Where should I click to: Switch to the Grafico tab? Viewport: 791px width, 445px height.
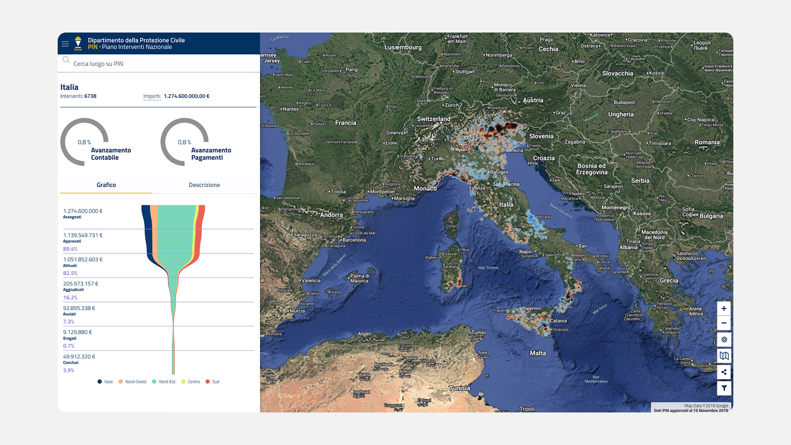pyautogui.click(x=106, y=185)
